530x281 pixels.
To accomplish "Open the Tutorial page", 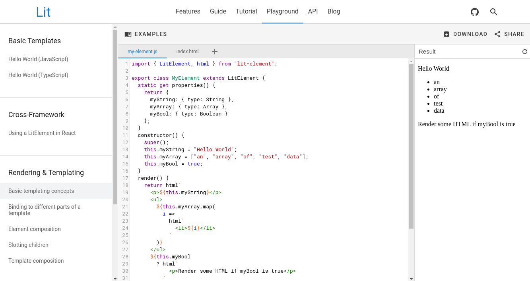I will tap(247, 12).
